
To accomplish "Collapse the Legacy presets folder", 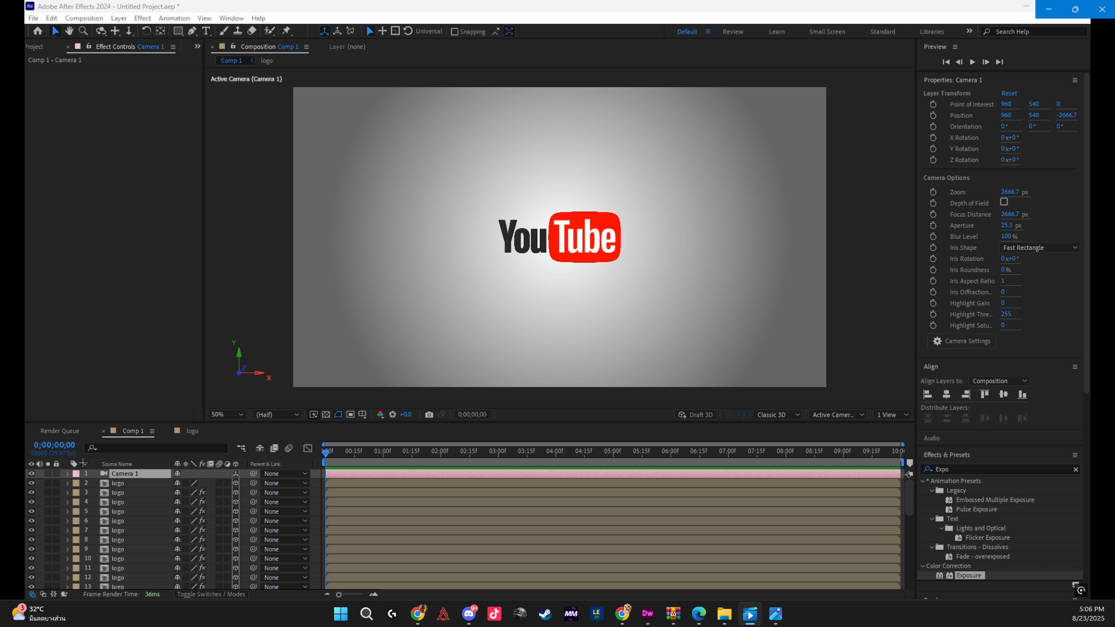I will pos(933,490).
